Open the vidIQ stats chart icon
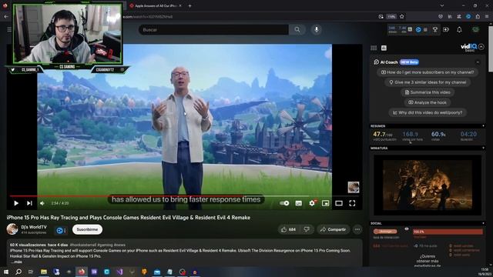This screenshot has width=493, height=277. (x=384, y=48)
